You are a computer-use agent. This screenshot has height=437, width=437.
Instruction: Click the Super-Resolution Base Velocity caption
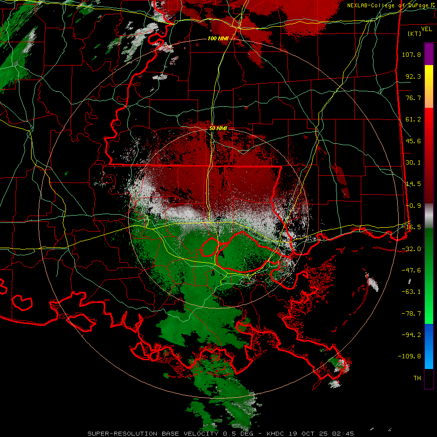click(221, 434)
